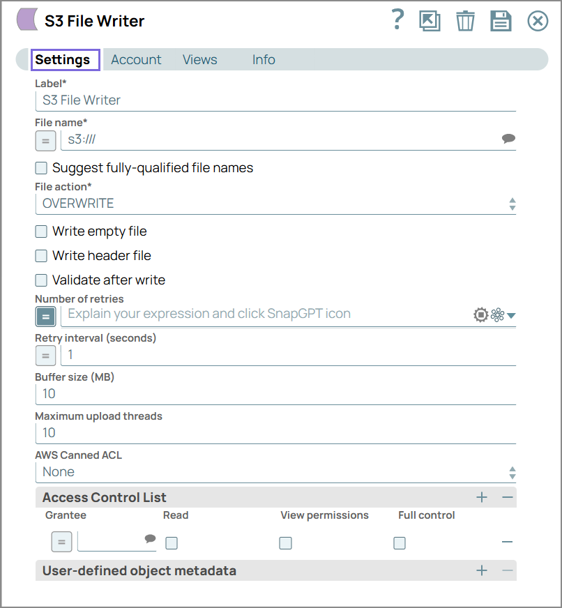
Task: Save the Snap settings
Action: 501,21
